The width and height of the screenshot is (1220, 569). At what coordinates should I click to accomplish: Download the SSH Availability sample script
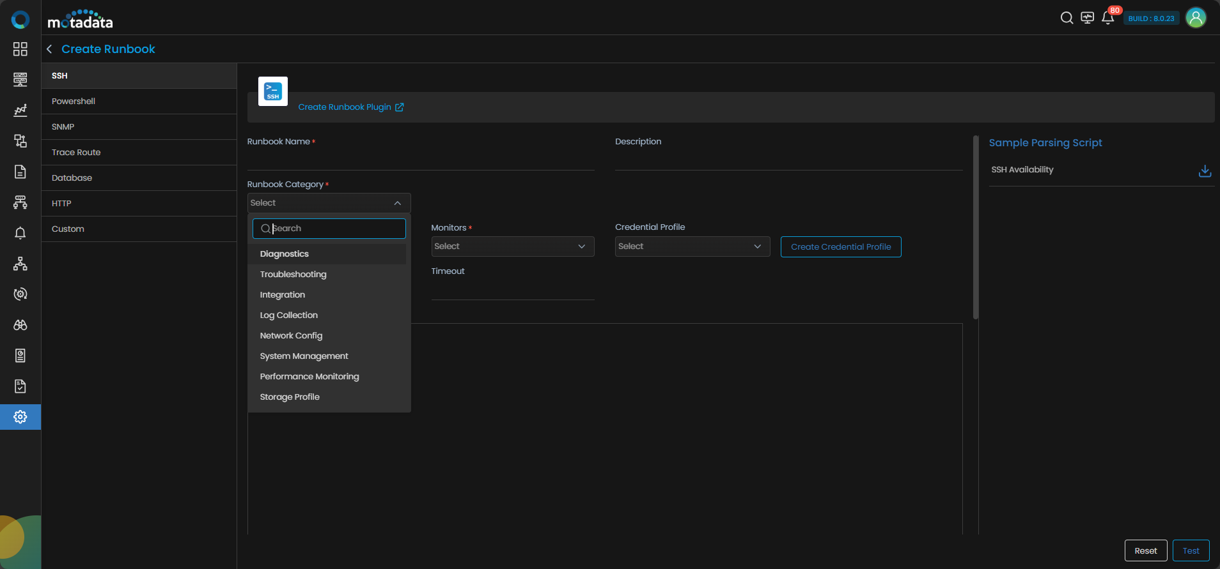(1205, 171)
